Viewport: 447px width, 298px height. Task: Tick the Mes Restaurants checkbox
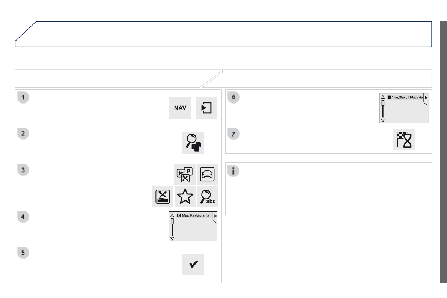(x=179, y=216)
